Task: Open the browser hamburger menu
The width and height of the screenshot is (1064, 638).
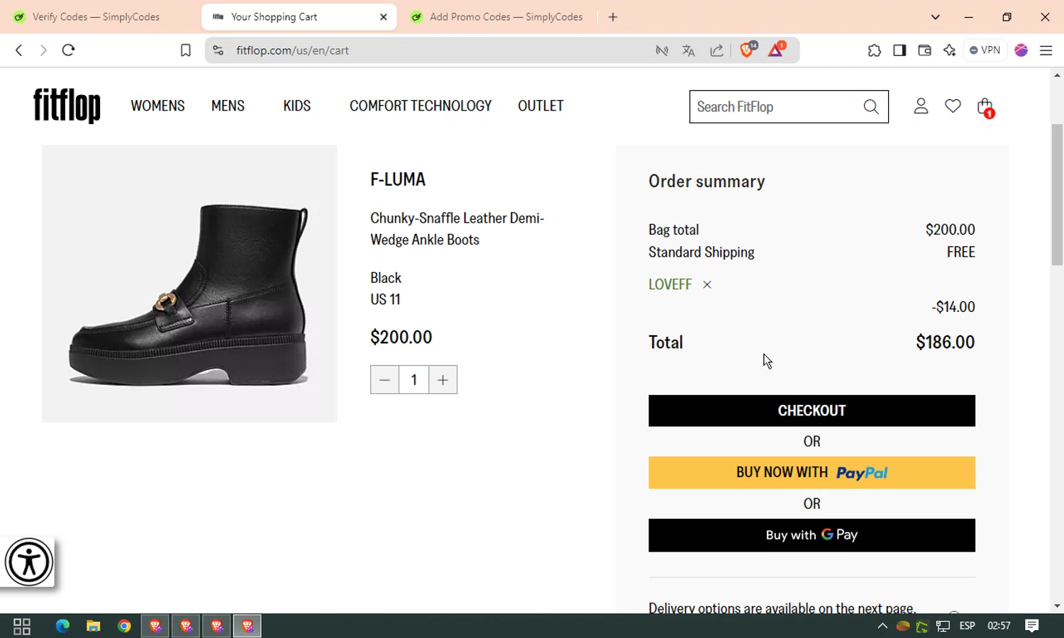Action: point(1046,50)
